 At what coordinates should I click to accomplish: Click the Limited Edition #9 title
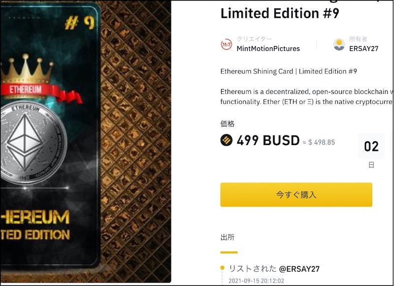(x=280, y=13)
